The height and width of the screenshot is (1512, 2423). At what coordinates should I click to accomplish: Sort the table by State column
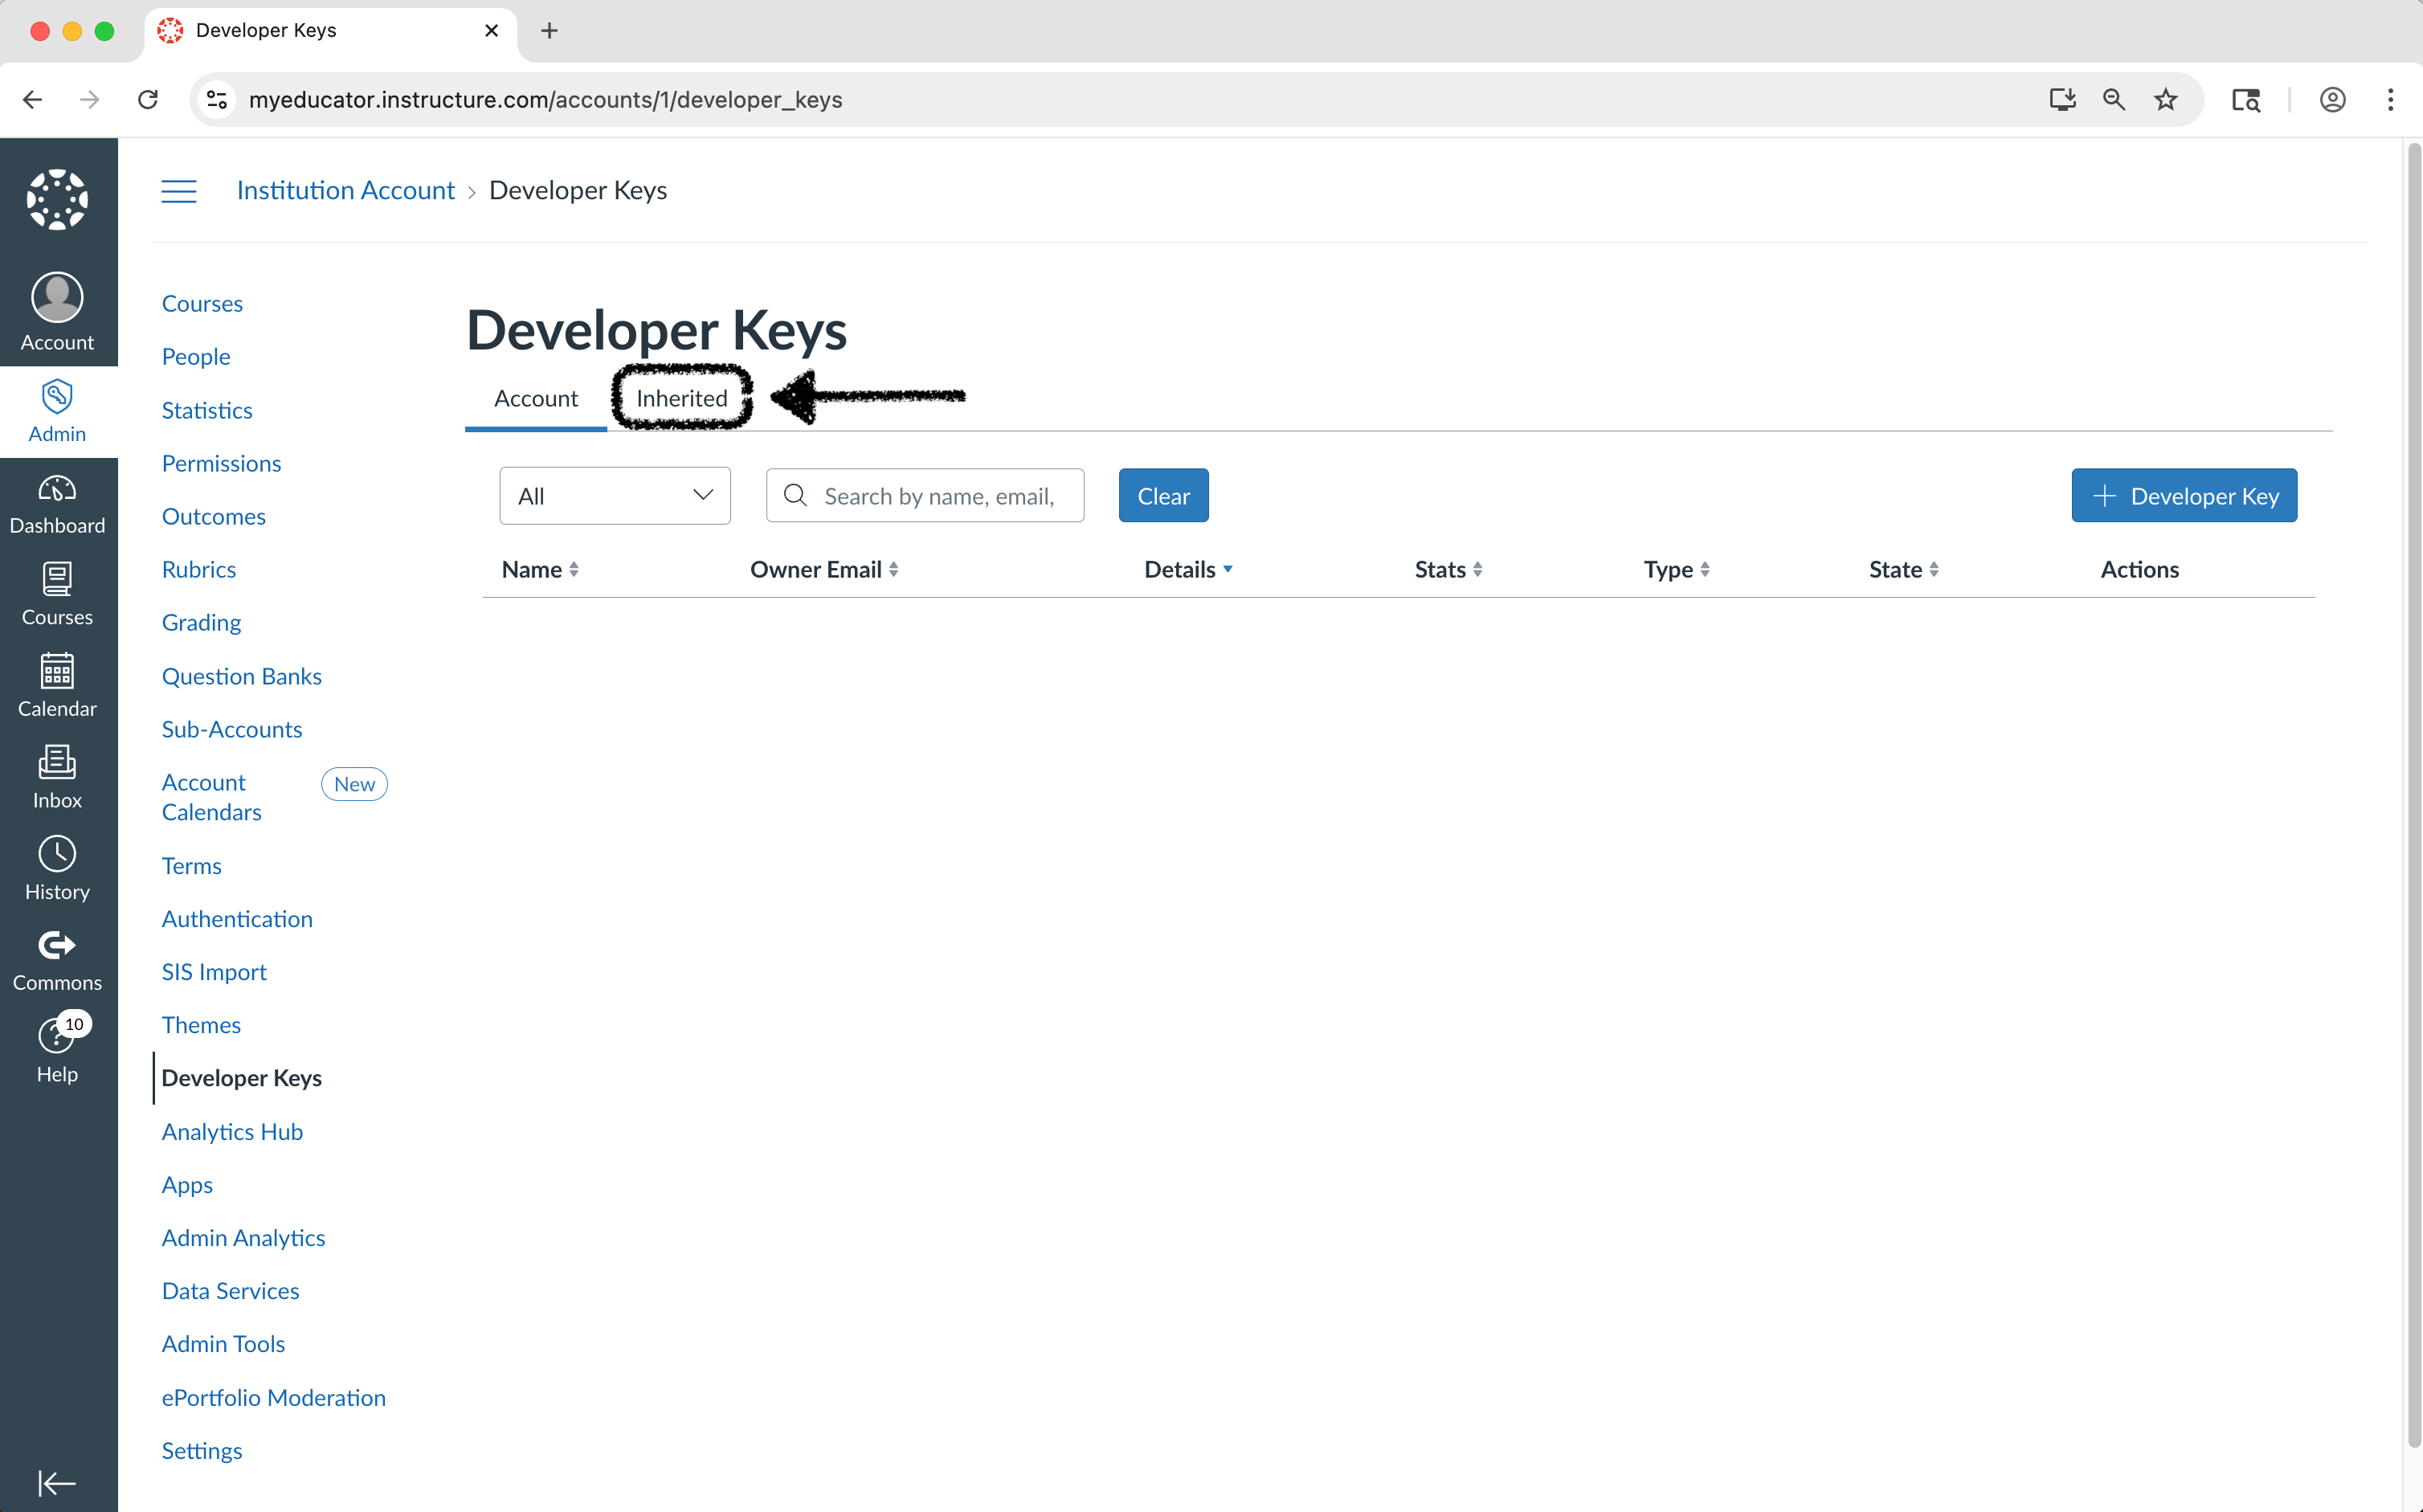click(x=1903, y=570)
